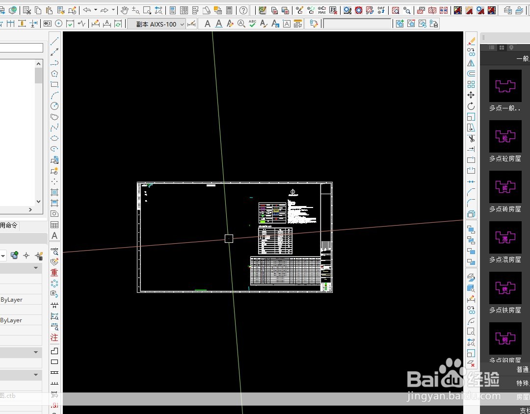
Task: Select the 多点混房屋 thumbnail
Action: click(x=505, y=237)
